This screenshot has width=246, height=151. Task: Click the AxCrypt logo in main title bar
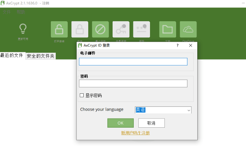coord(2,3)
